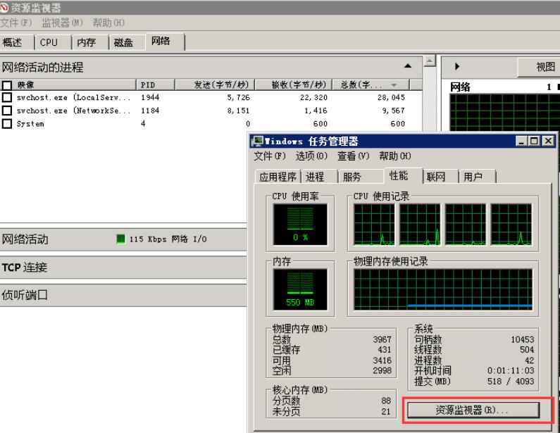
Task: Click the scrollbar up arrow in Resource Monitor
Action: tap(430, 61)
